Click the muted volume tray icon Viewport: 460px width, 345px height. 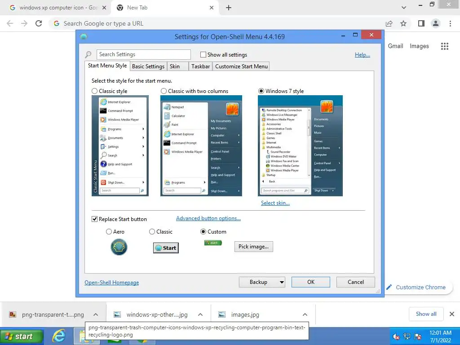point(396,336)
